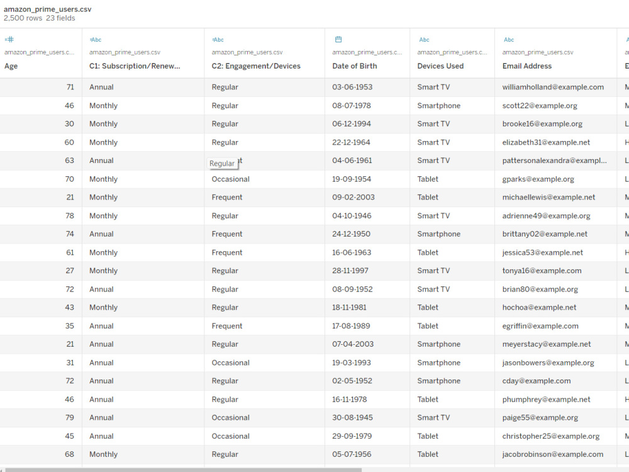The width and height of the screenshot is (629, 472).
Task: Click email jasonbowers@example.org
Action: 548,363
